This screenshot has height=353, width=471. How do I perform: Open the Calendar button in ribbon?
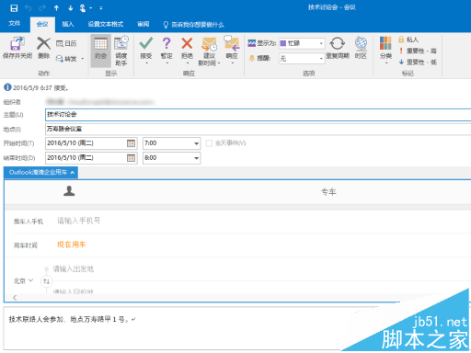click(x=66, y=43)
